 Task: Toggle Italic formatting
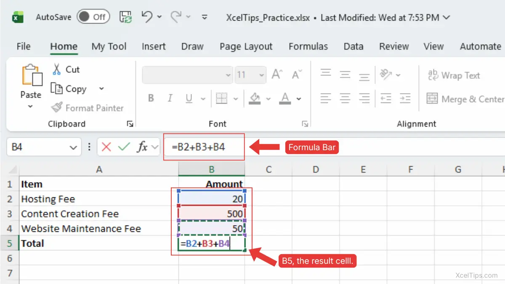pyautogui.click(x=170, y=99)
